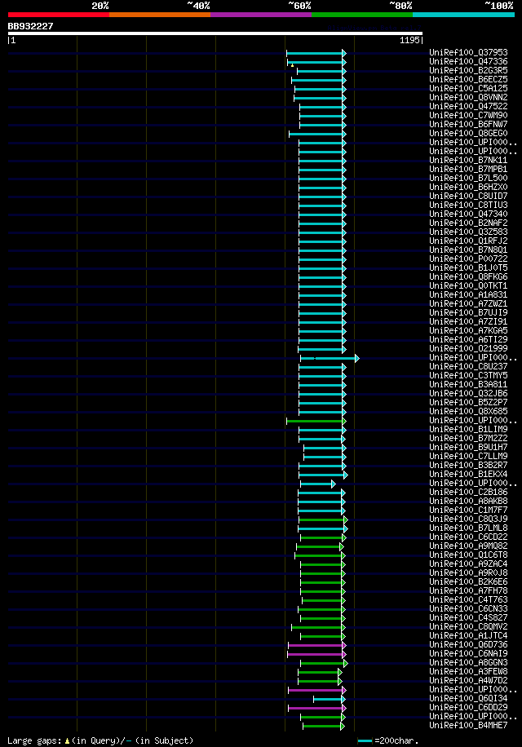Click the orange ~40% identity legend segment
The width and height of the screenshot is (522, 747).
tap(160, 15)
